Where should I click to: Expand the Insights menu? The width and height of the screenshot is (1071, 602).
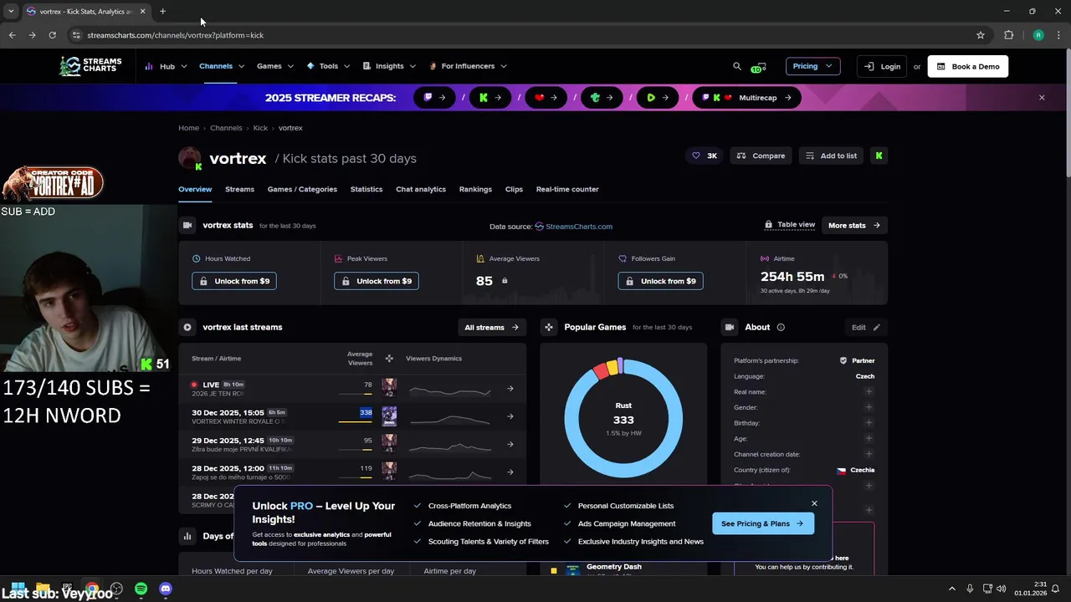coord(389,66)
